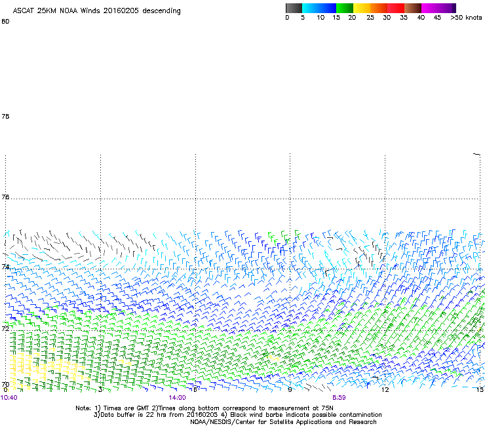Click the 6 longitude axis label

pos(195,389)
